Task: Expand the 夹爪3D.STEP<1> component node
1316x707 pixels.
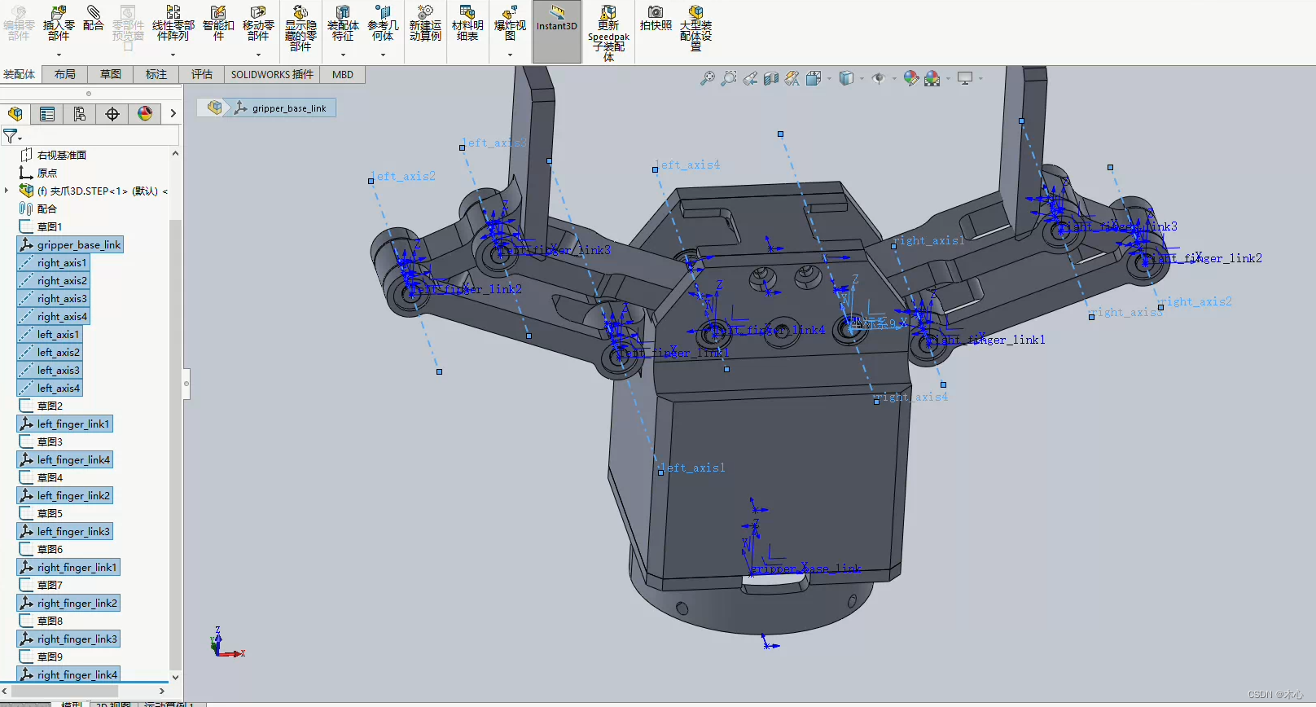Action: pos(7,191)
